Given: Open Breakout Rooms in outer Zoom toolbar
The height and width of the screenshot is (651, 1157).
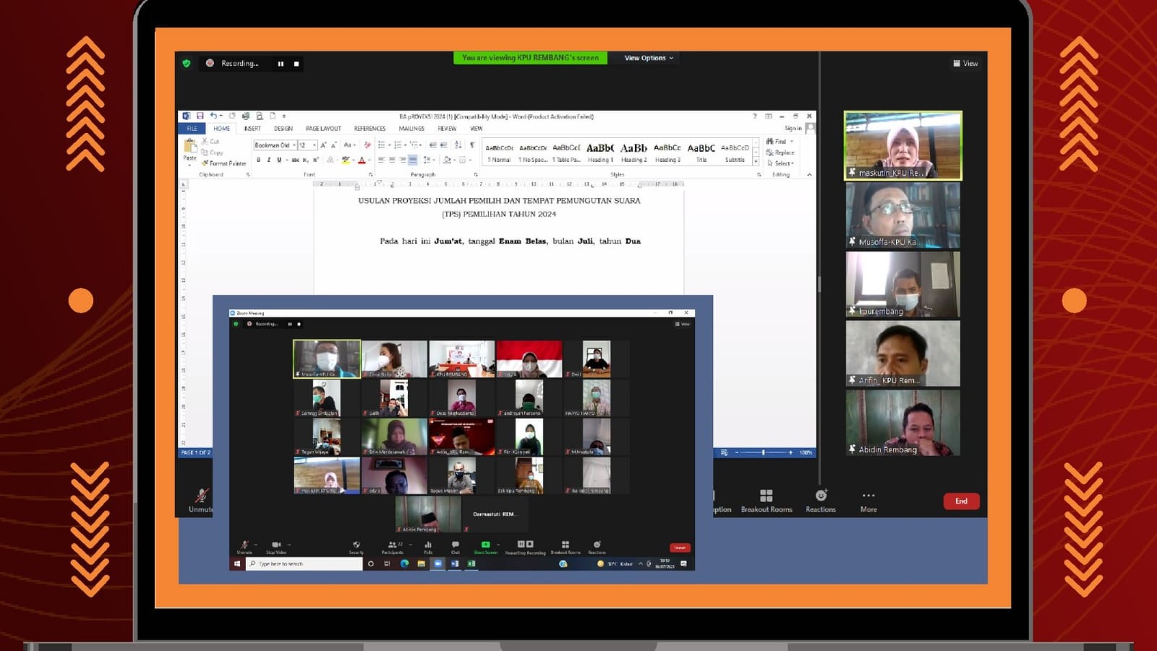Looking at the screenshot, I should pos(767,501).
